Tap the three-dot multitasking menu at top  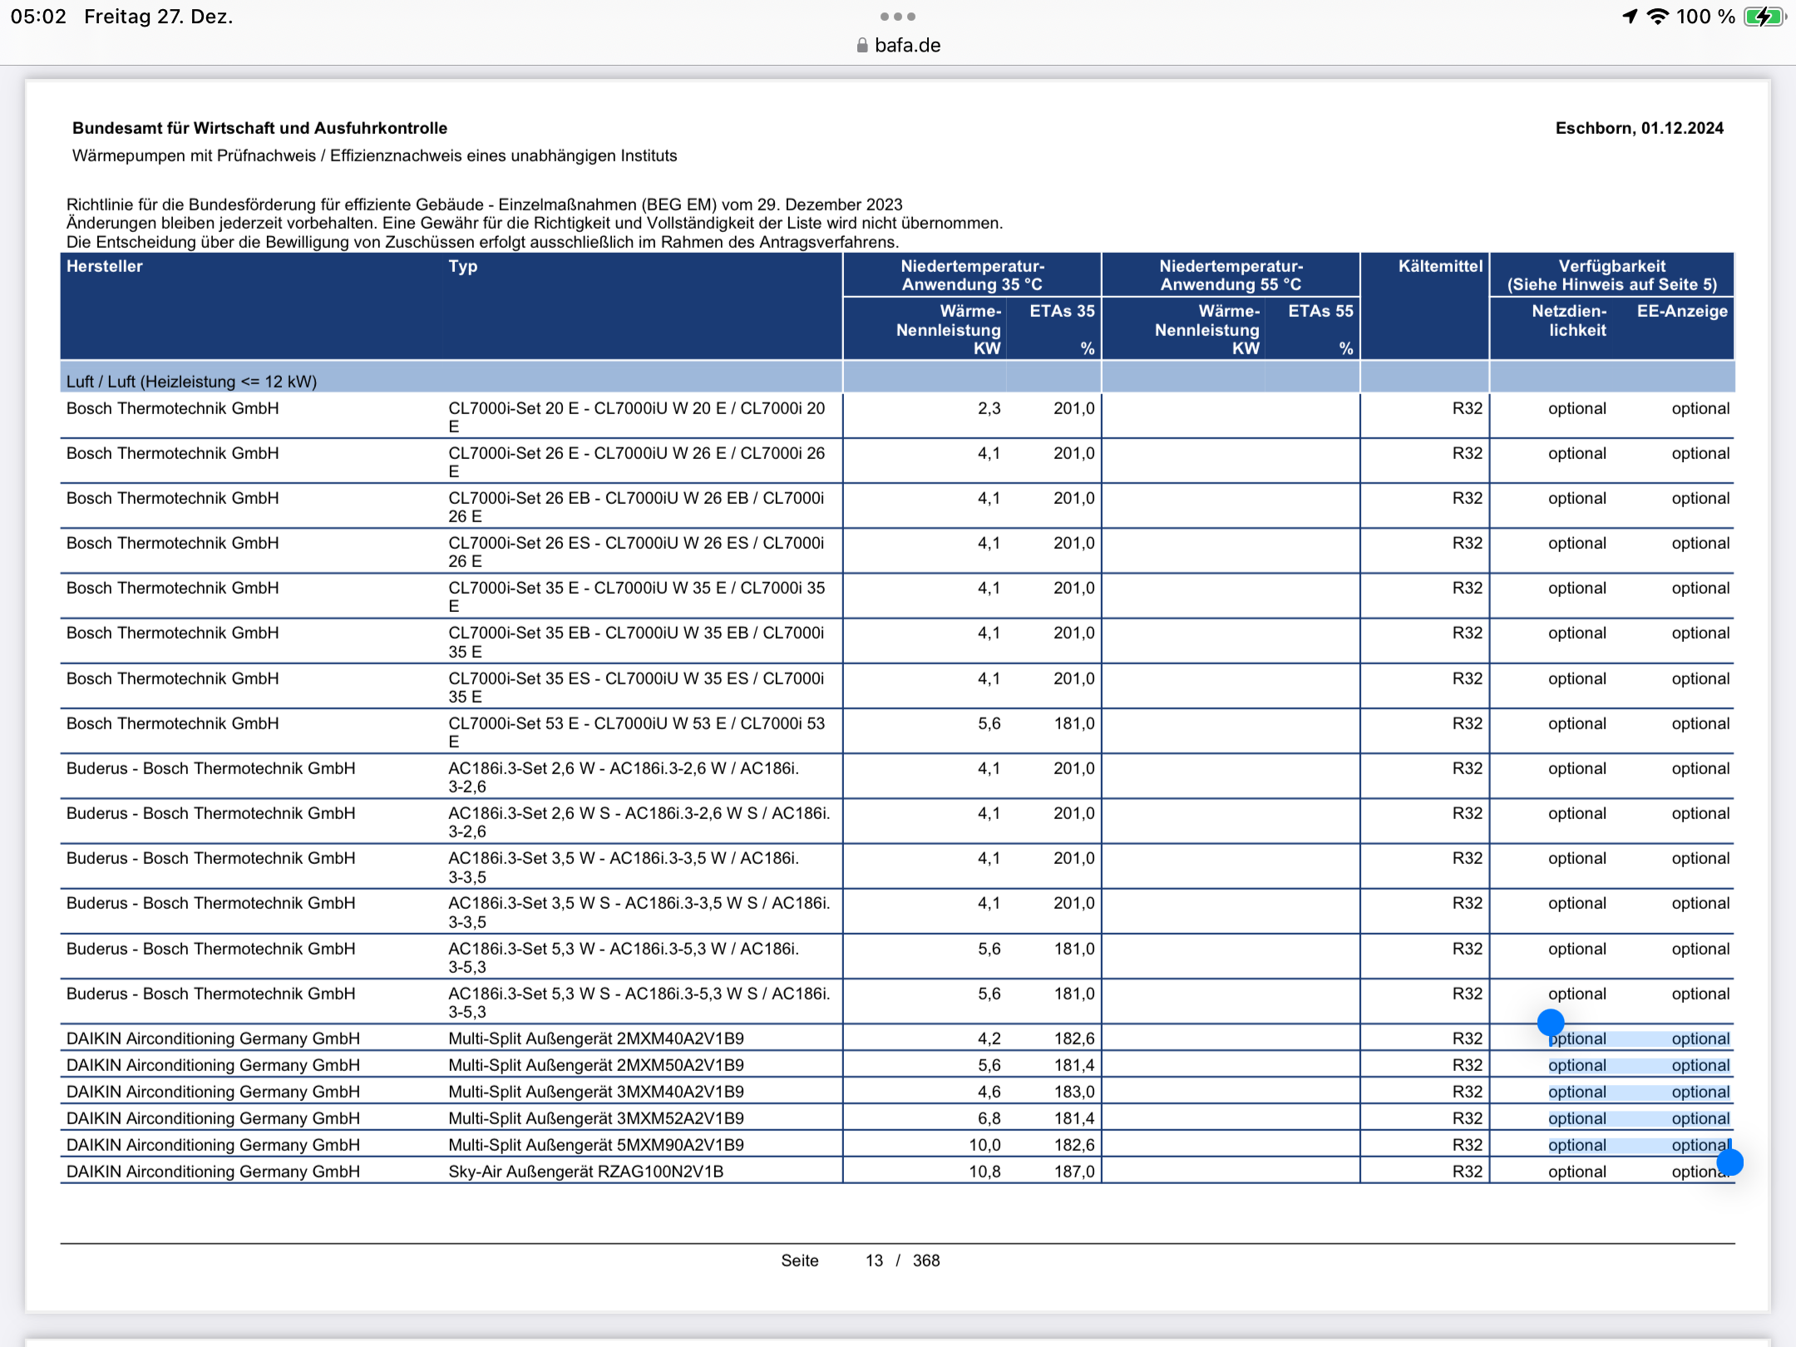click(x=898, y=17)
